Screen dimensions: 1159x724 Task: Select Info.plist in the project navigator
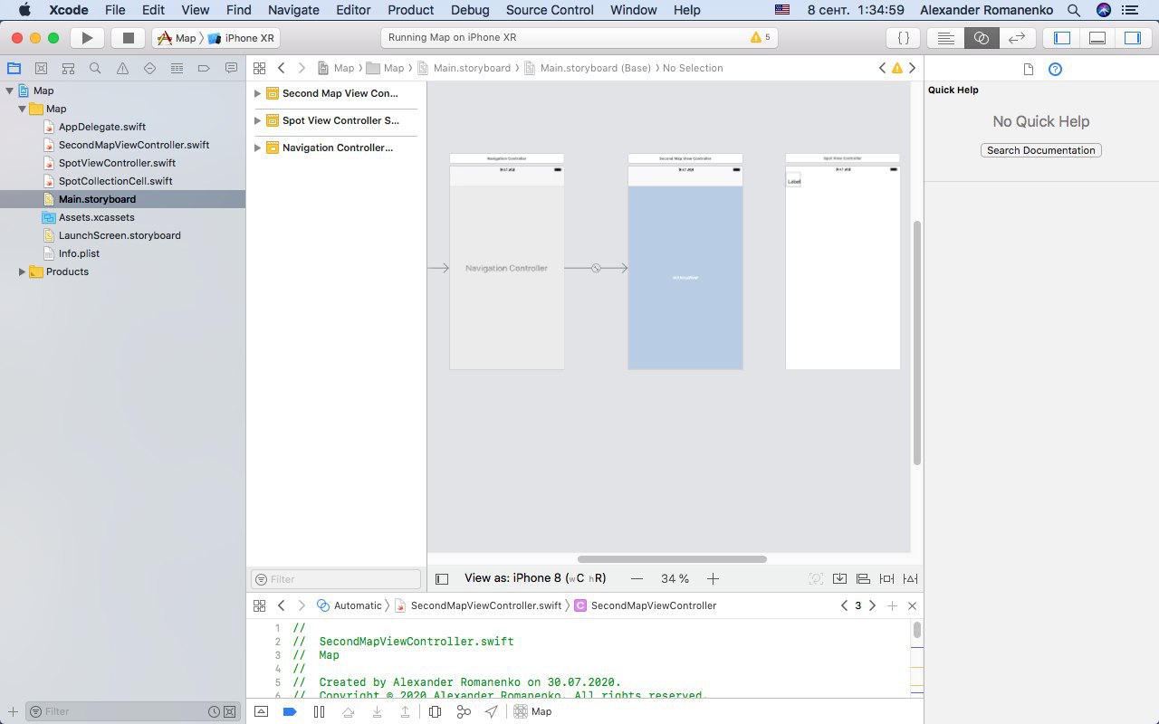pos(79,253)
